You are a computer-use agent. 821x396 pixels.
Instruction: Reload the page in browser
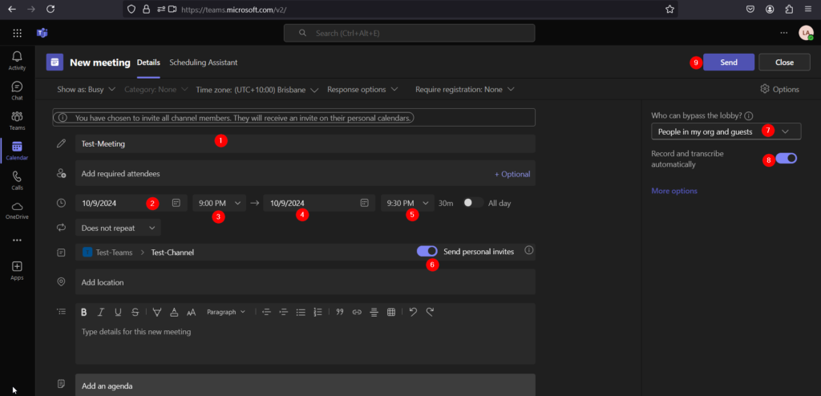[x=51, y=9]
